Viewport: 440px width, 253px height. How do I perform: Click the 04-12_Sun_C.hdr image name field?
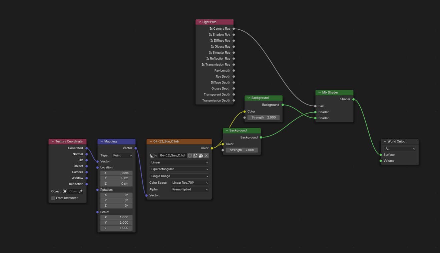tap(173, 155)
